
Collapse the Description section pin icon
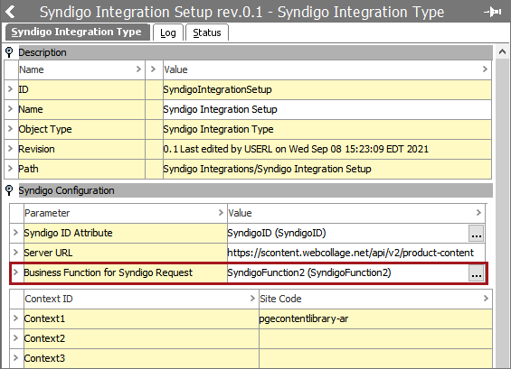coord(9,52)
